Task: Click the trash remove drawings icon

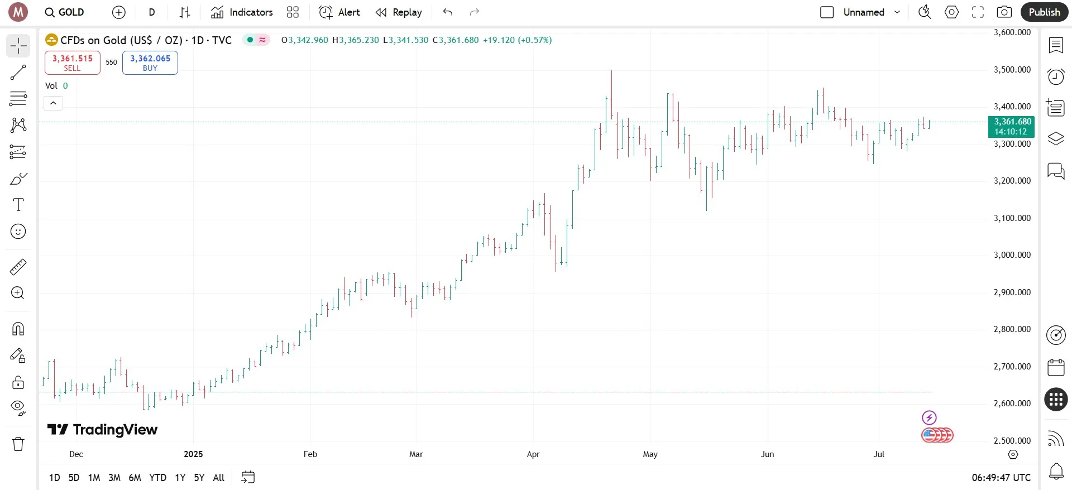Action: coord(18,444)
